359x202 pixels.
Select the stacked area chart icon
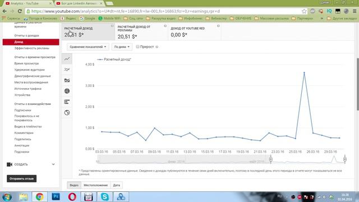[67, 80]
